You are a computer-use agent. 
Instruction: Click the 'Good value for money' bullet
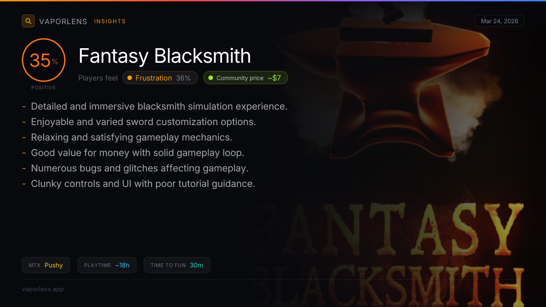[x=134, y=153]
